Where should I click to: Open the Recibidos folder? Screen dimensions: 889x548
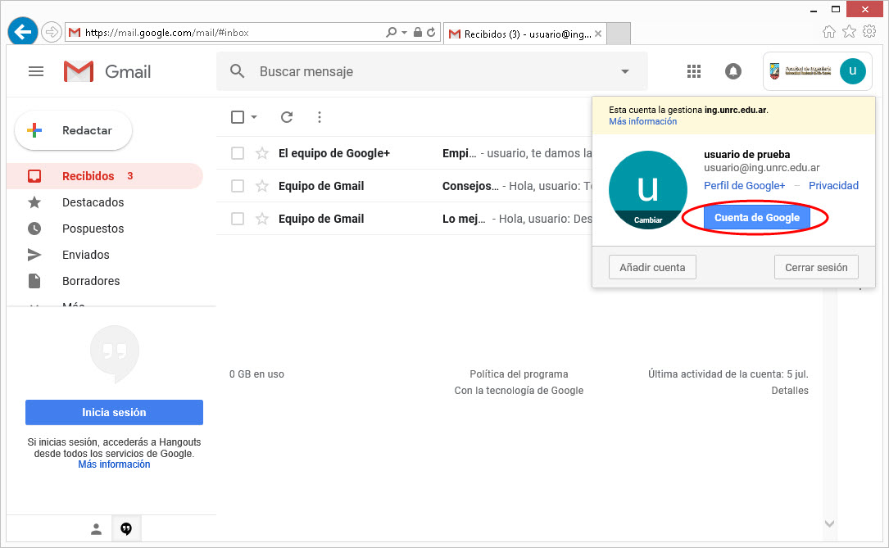105,175
